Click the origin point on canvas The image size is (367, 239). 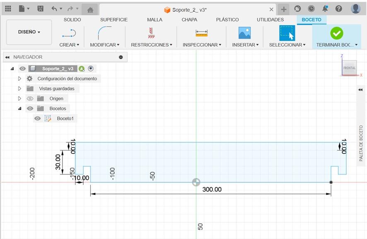[x=196, y=182]
